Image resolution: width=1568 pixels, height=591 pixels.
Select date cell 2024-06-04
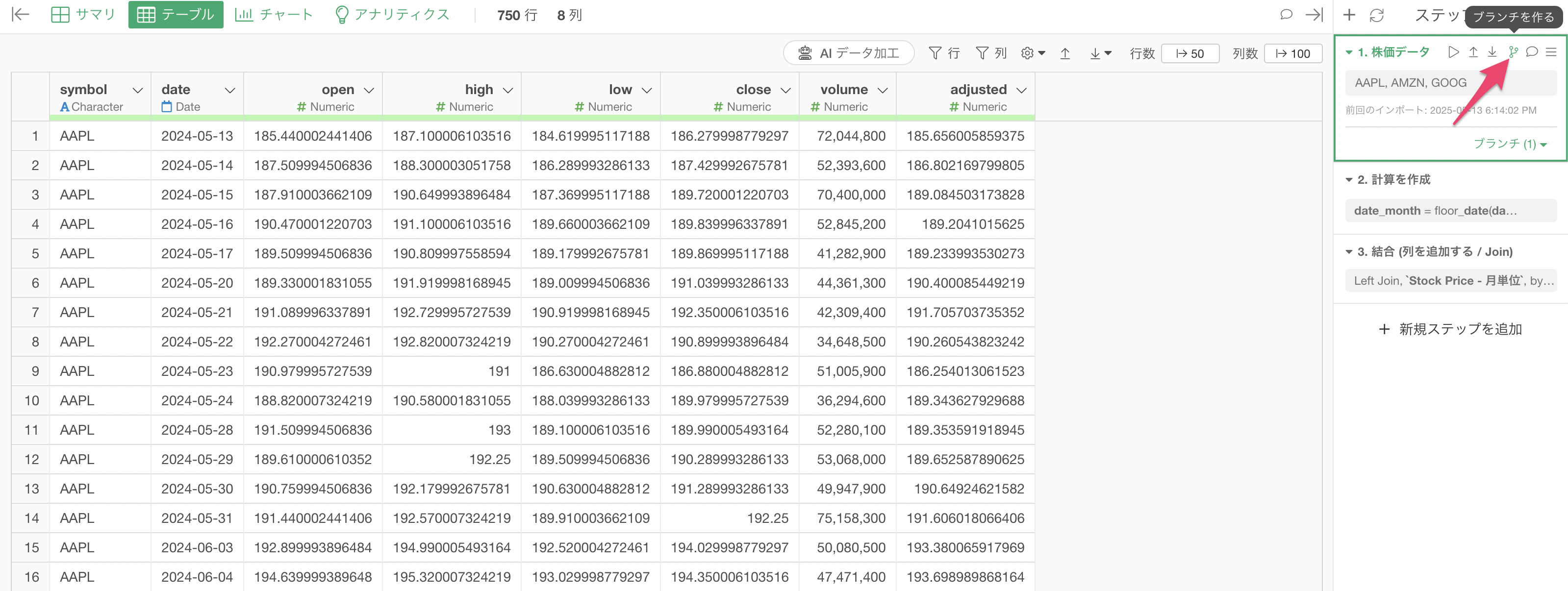tap(197, 577)
